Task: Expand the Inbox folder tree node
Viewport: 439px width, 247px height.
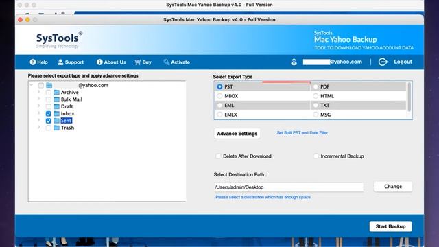Action: [39, 113]
